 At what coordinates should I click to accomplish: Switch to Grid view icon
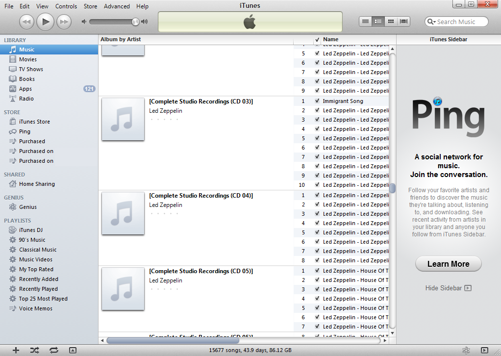point(391,22)
